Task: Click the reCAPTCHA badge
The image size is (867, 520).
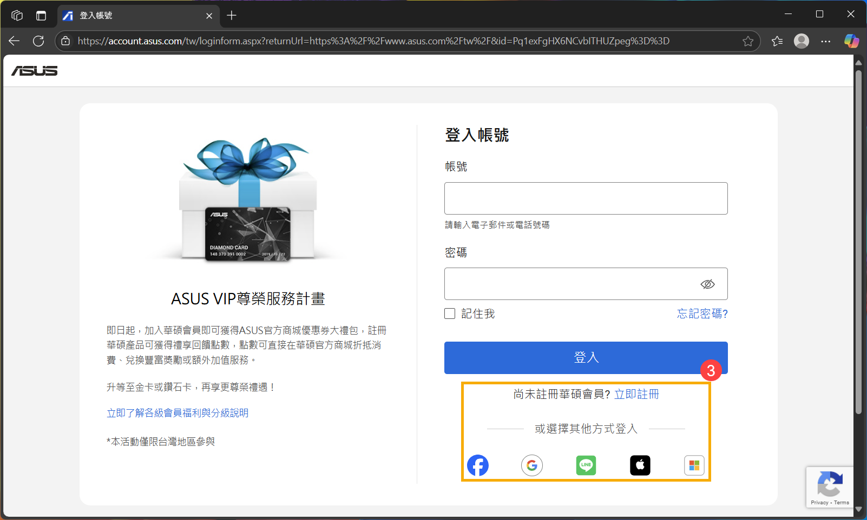Action: pyautogui.click(x=830, y=487)
